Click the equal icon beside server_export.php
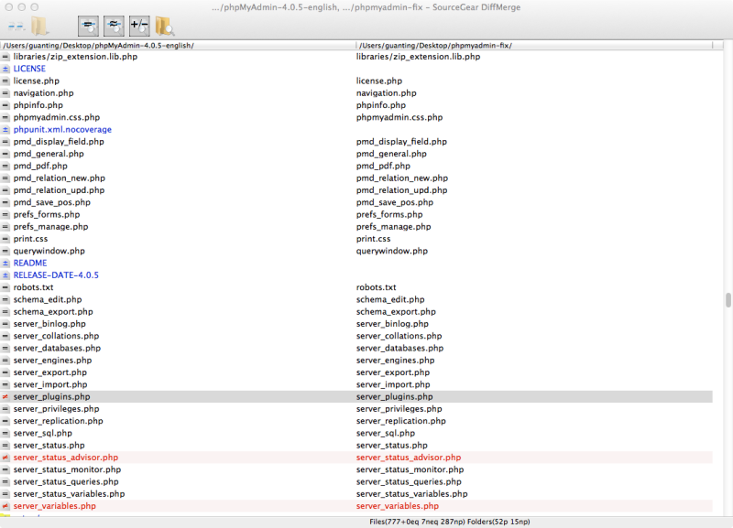Screen dimensions: 733x528 click(5, 372)
